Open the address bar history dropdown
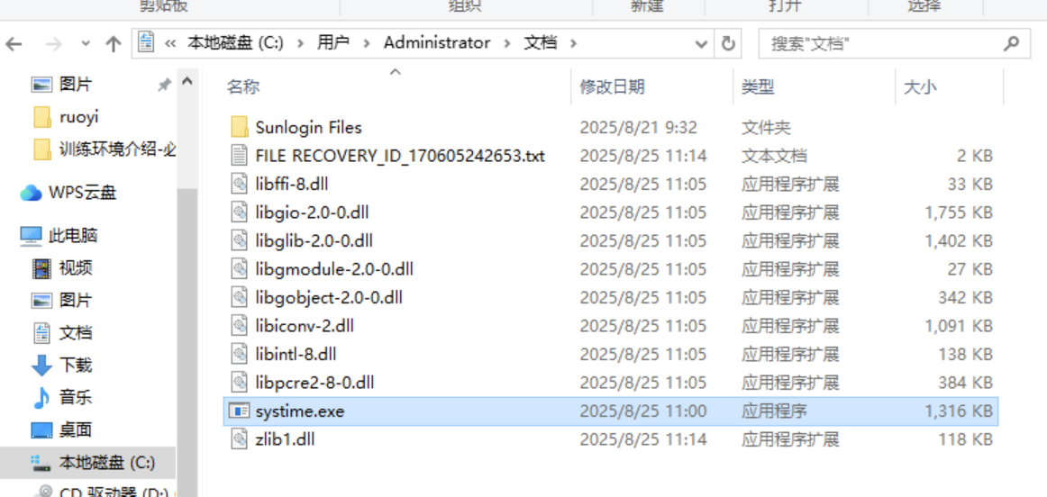1047x497 pixels. 701,44
